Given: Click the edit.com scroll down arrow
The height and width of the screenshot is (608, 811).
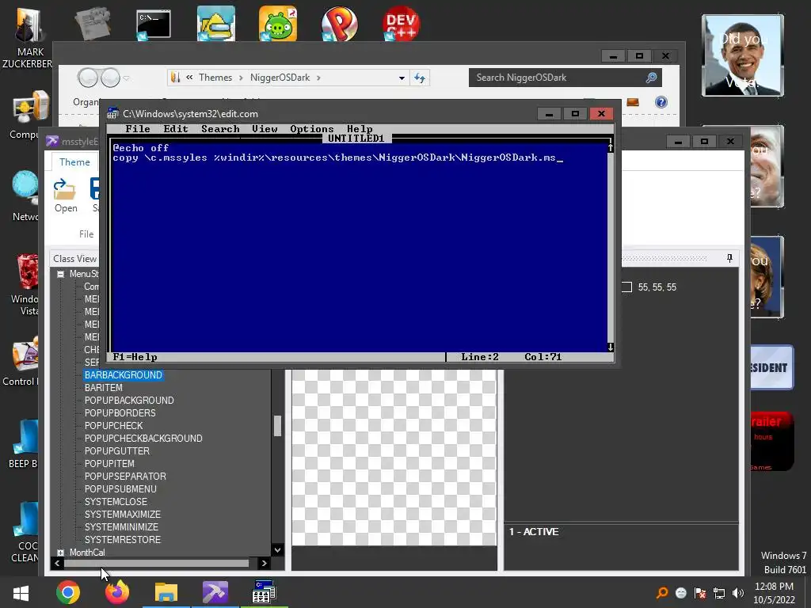Looking at the screenshot, I should (611, 347).
